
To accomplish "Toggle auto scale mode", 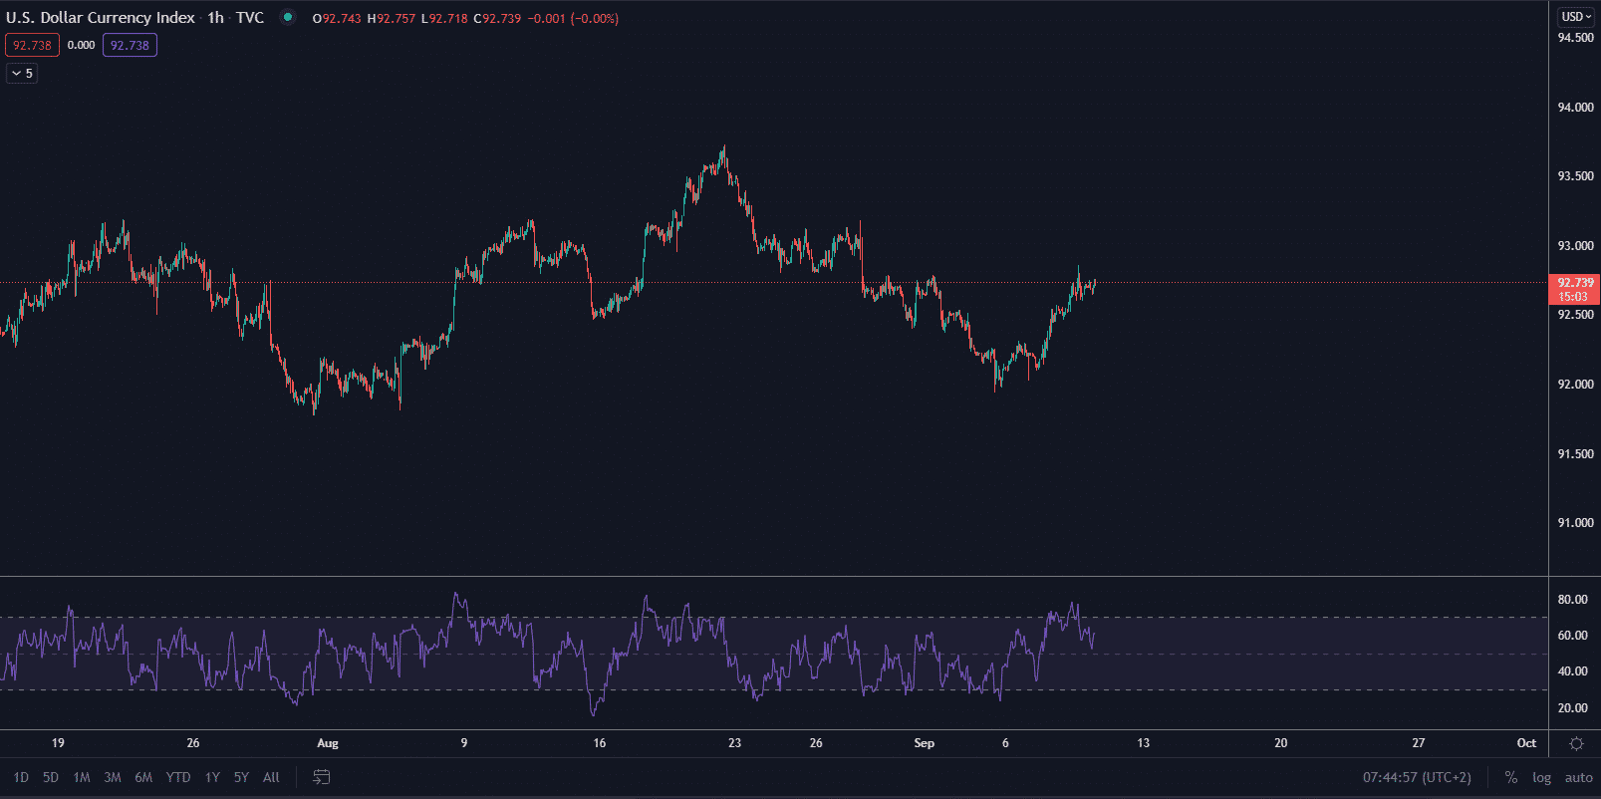I will [x=1578, y=777].
